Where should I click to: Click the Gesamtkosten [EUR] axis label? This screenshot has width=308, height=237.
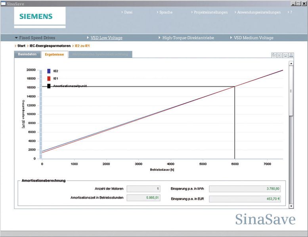23,114
